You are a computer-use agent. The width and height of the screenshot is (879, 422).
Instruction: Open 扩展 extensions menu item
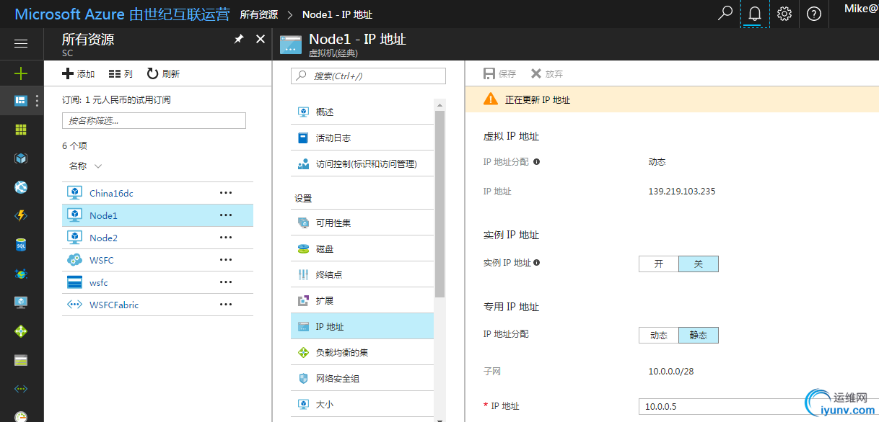click(x=362, y=300)
